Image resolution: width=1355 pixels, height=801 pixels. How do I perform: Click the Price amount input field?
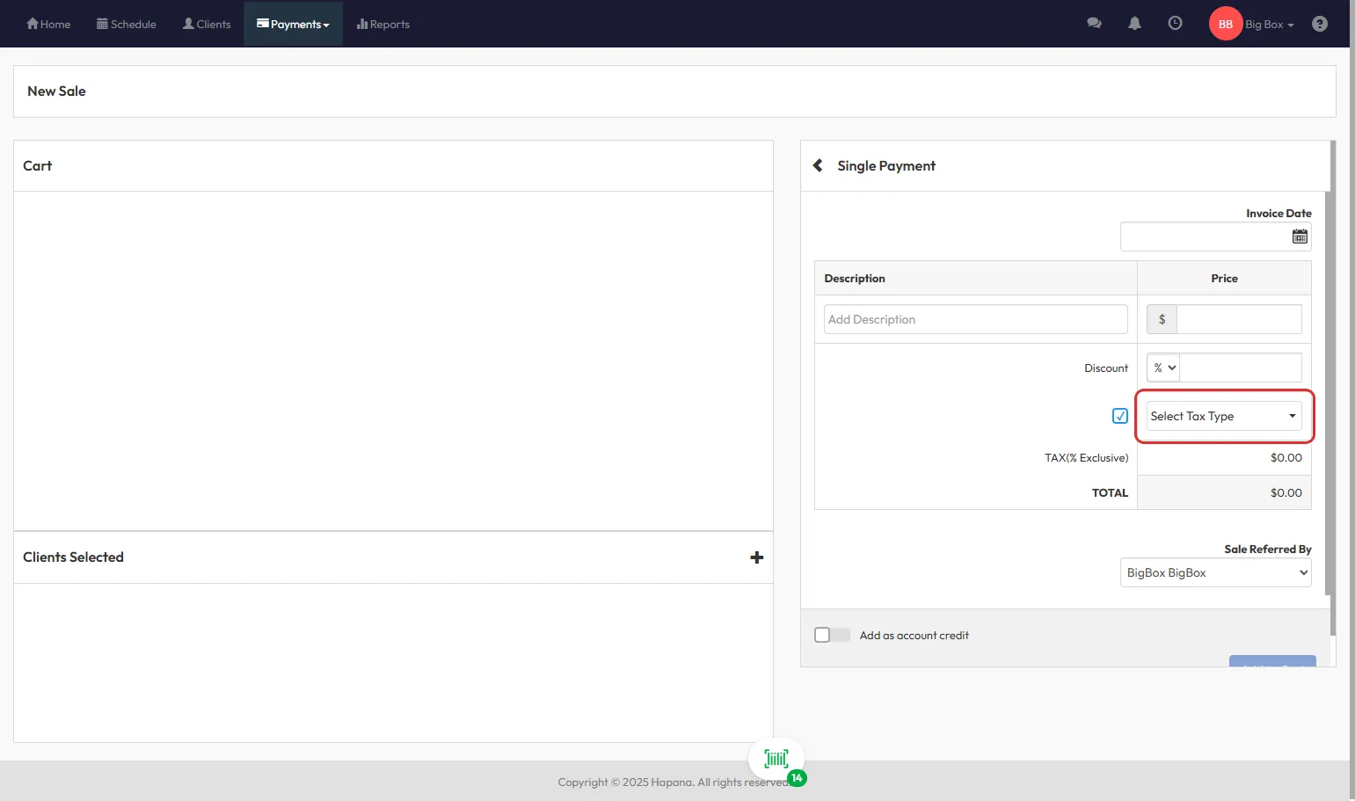coord(1238,319)
